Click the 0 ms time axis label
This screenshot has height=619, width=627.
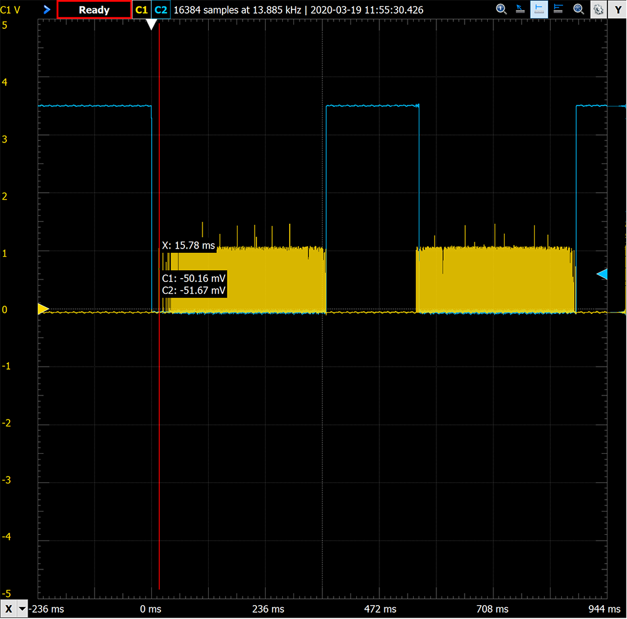[x=150, y=609]
